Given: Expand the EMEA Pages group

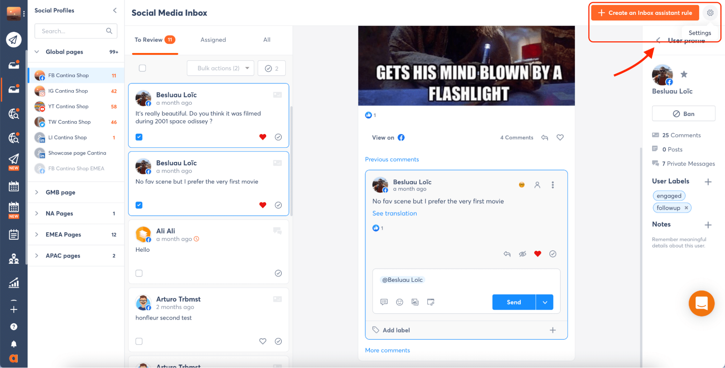Looking at the screenshot, I should (37, 234).
